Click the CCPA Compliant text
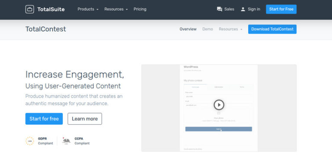This screenshot has width=332, height=166. [82, 141]
